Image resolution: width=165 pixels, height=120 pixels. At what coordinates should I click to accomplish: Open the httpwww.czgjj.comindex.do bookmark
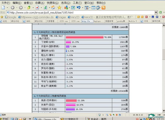coord(36,17)
